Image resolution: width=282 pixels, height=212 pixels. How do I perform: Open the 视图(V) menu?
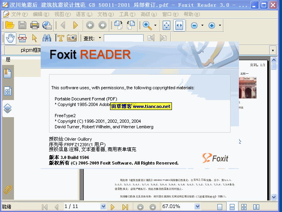pos(63,14)
